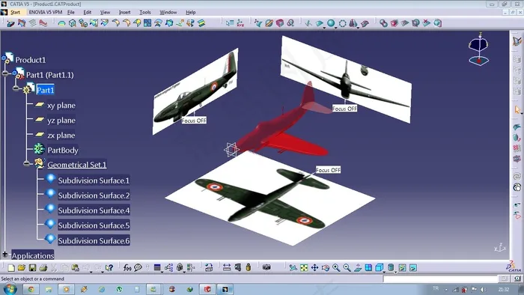This screenshot has width=524, height=295.
Task: Click the New document icon
Action: tap(11, 267)
